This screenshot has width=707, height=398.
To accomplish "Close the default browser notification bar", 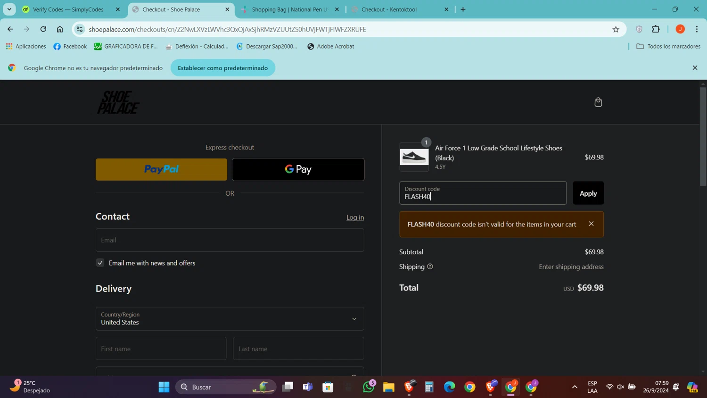I will 695,68.
